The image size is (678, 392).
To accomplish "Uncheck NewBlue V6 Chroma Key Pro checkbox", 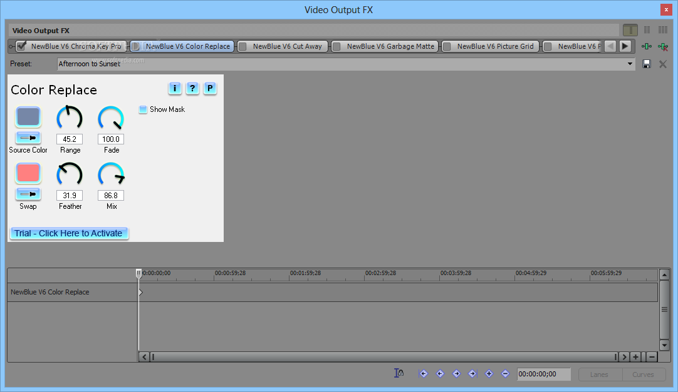I will 21,46.
